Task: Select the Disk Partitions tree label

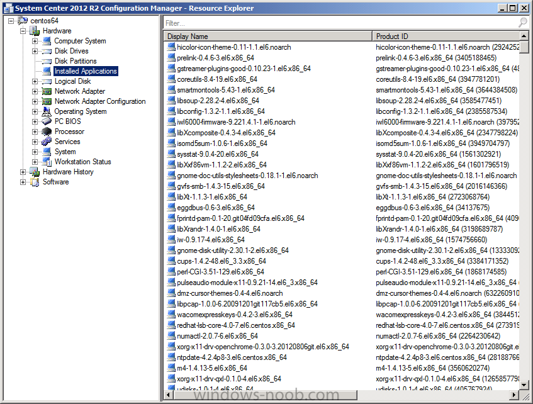Action: click(76, 61)
